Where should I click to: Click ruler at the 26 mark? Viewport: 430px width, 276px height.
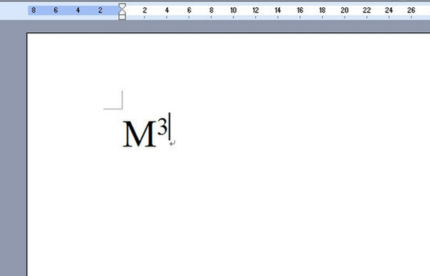pyautogui.click(x=411, y=11)
